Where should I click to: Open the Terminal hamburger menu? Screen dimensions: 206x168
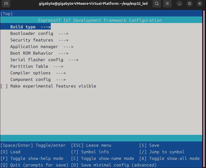tap(167, 4)
